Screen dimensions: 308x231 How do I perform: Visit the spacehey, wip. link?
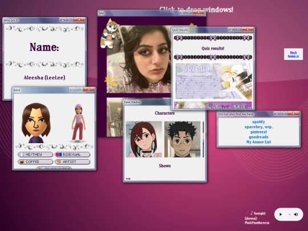click(x=258, y=127)
